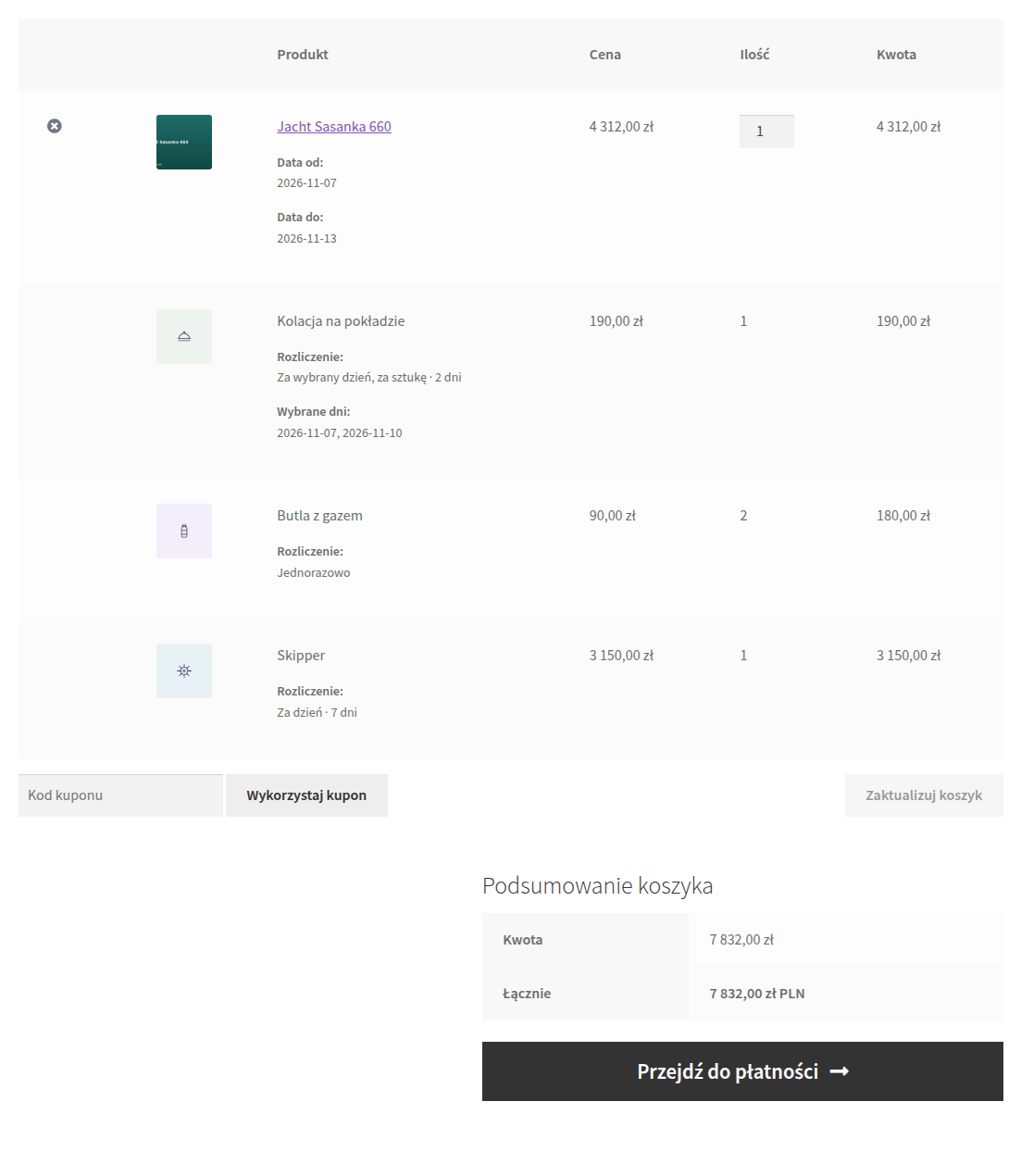The image size is (1021, 1164).
Task: Apply coupon with Wykorzystaj kupon button
Action: coord(306,795)
